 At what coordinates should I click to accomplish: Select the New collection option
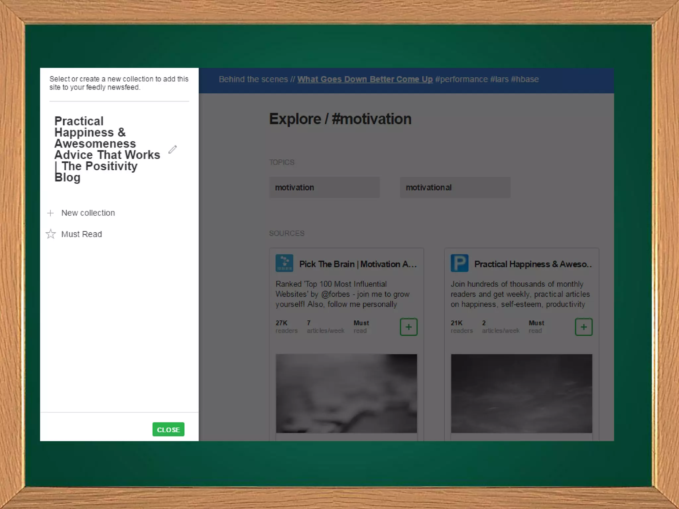coord(88,213)
